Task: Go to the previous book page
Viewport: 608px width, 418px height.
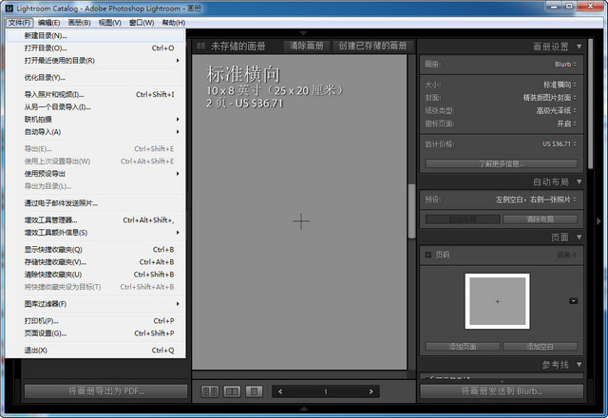Action: coord(280,390)
